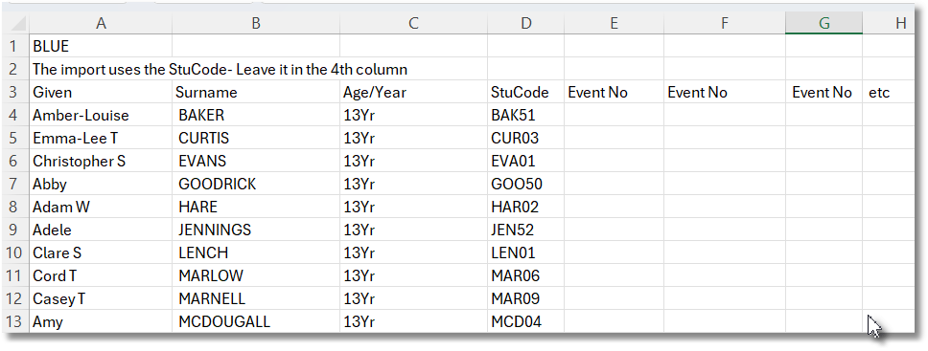Select the Casey T cell
The image size is (928, 351).
point(101,298)
